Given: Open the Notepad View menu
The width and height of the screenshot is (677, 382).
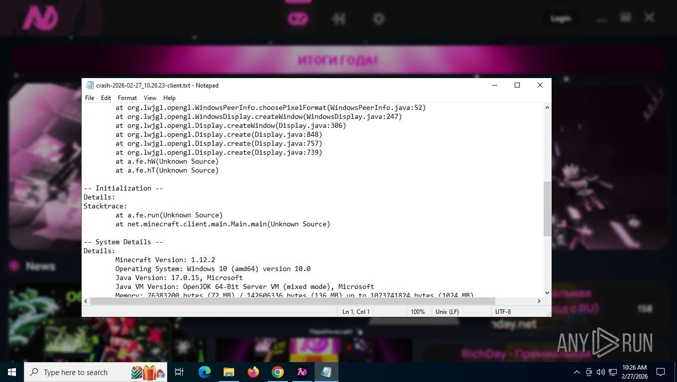Looking at the screenshot, I should click(150, 98).
